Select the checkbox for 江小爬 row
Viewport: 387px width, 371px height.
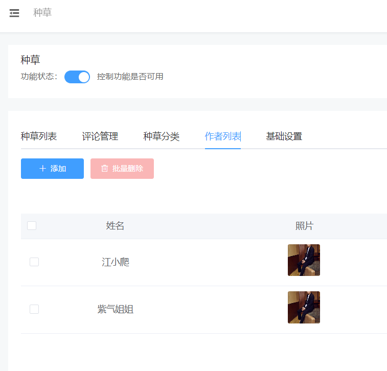tap(34, 262)
